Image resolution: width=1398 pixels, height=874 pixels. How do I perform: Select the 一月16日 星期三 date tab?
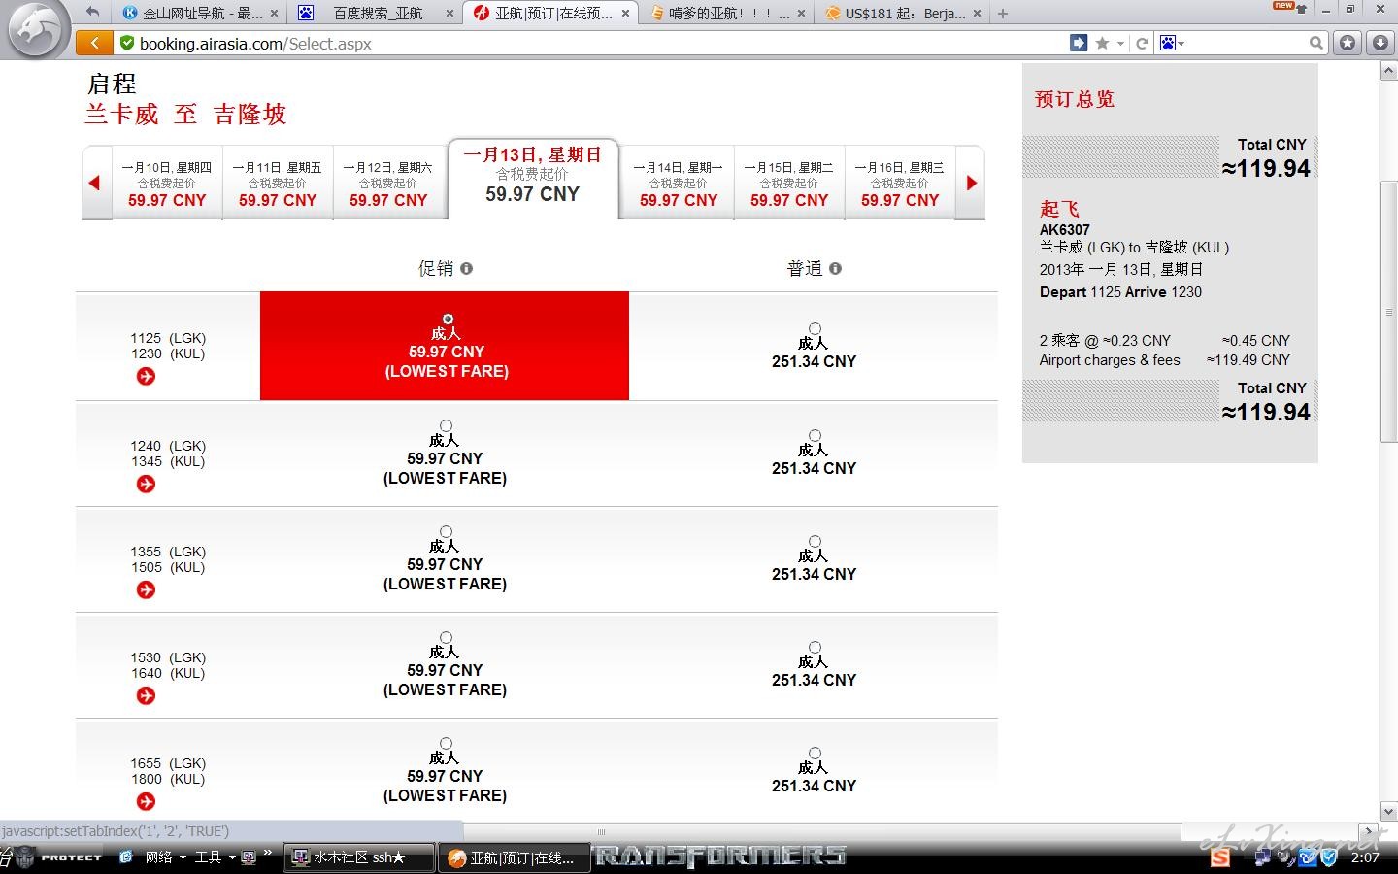tap(900, 183)
